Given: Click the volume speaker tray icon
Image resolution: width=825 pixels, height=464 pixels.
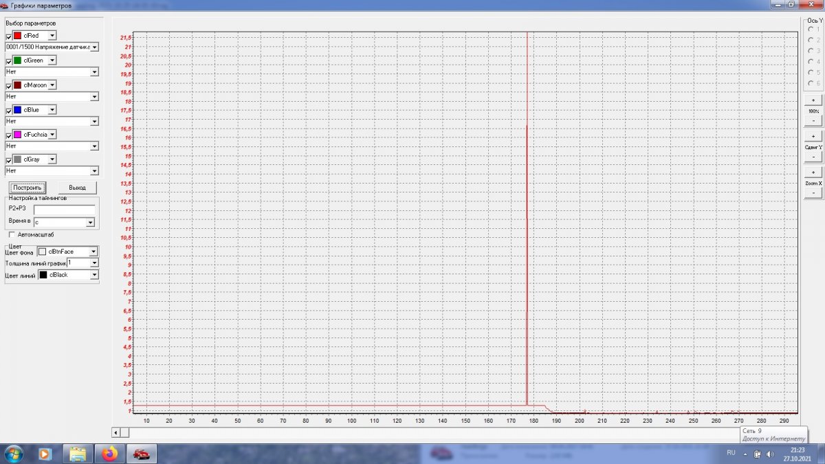Looking at the screenshot, I should (769, 454).
